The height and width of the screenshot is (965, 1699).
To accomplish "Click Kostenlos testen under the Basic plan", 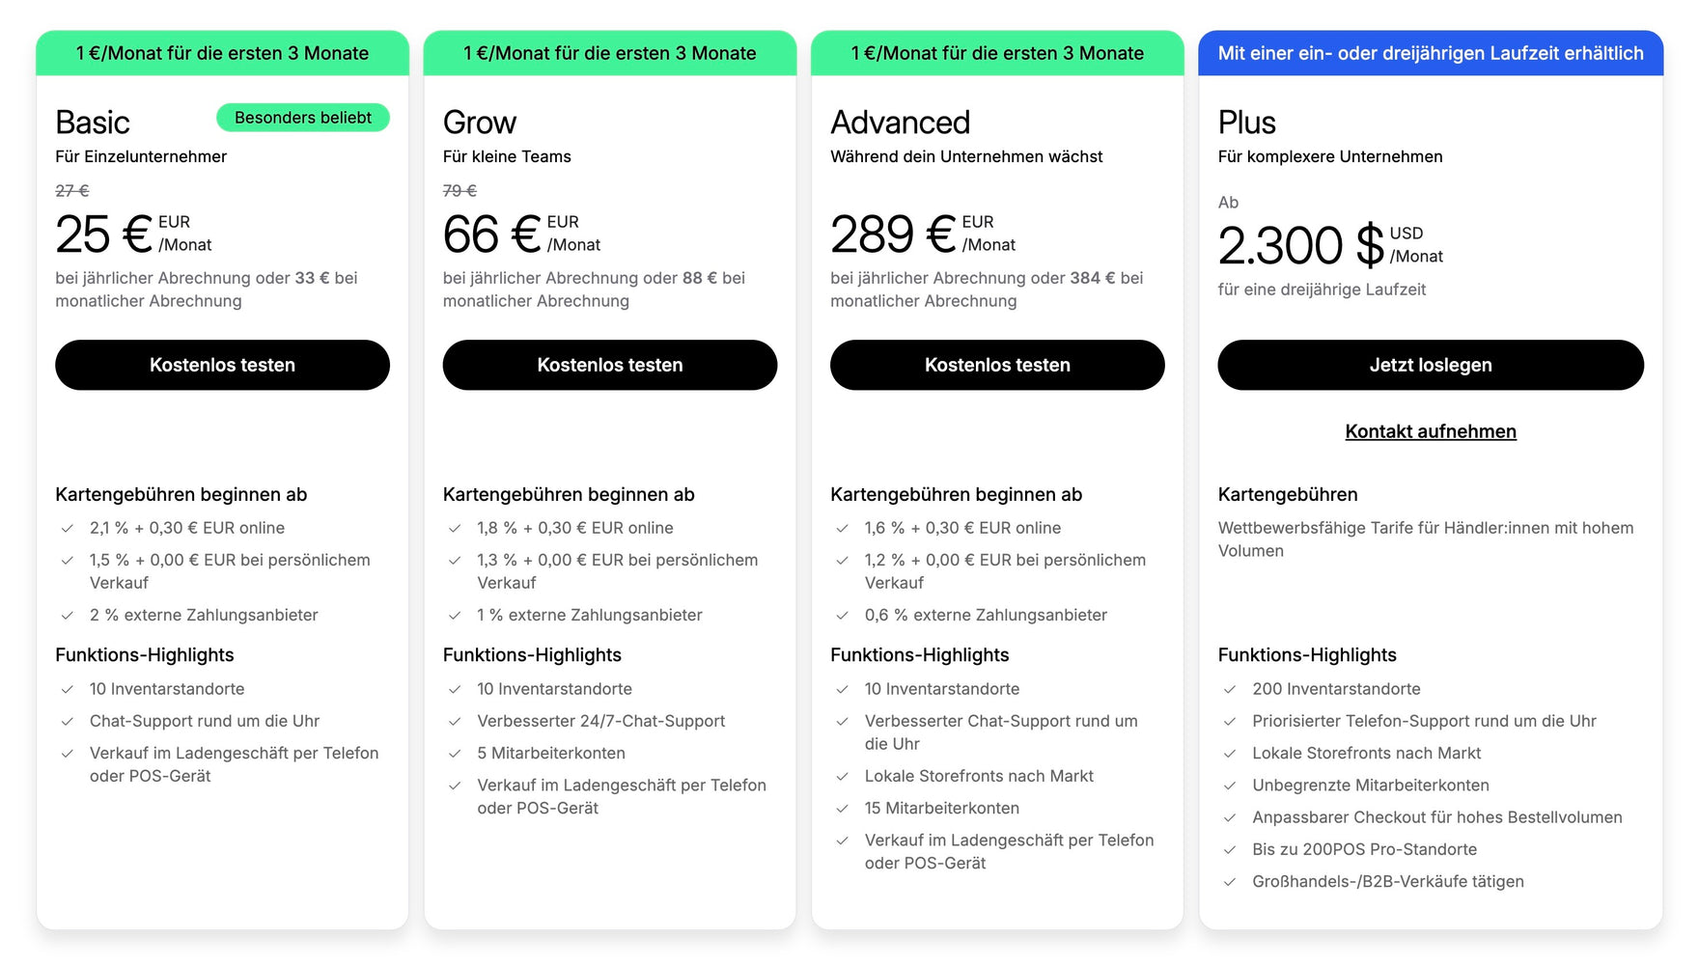I will point(222,365).
